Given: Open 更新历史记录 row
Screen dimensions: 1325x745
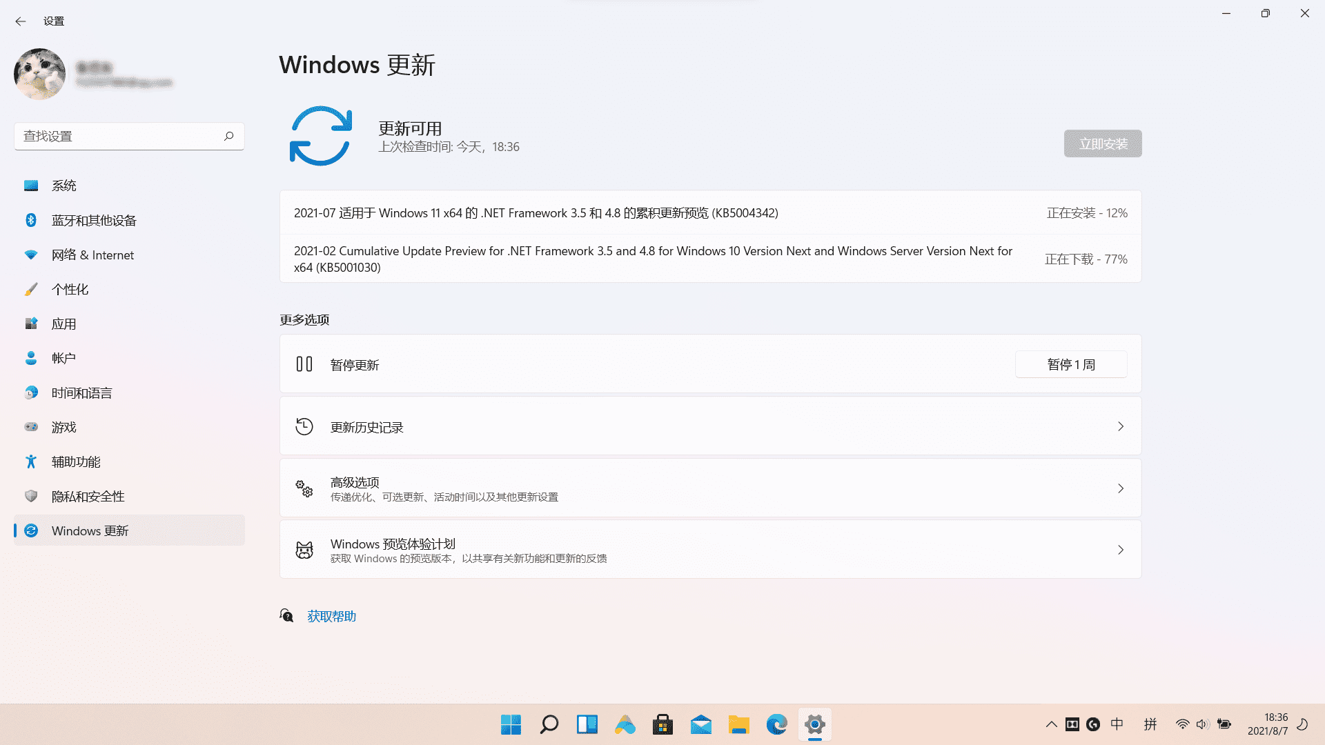Looking at the screenshot, I should (710, 426).
